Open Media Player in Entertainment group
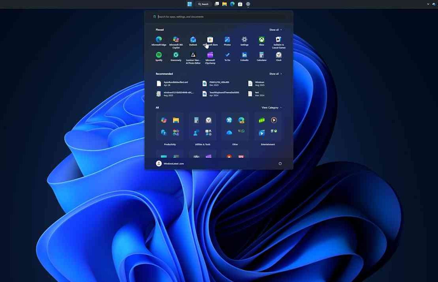Screen dimensions: 438x282 [274, 120]
